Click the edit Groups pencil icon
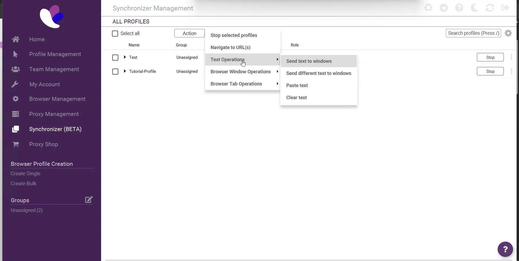Viewport: 519px width, 261px height. tap(89, 200)
